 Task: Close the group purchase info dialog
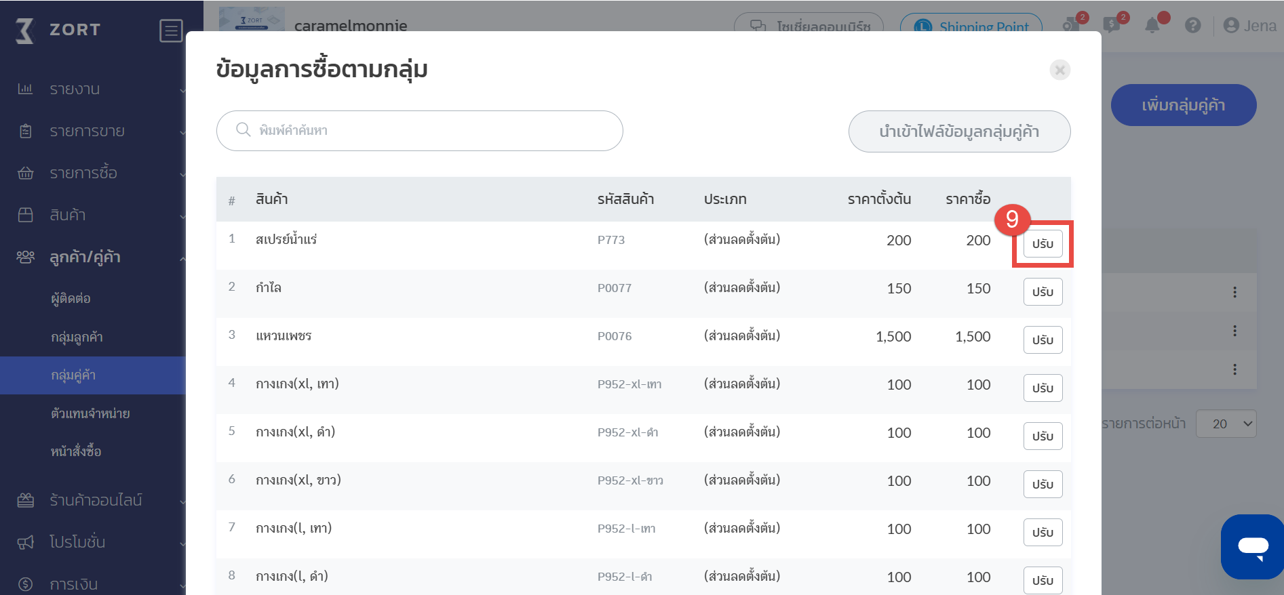pyautogui.click(x=1059, y=70)
